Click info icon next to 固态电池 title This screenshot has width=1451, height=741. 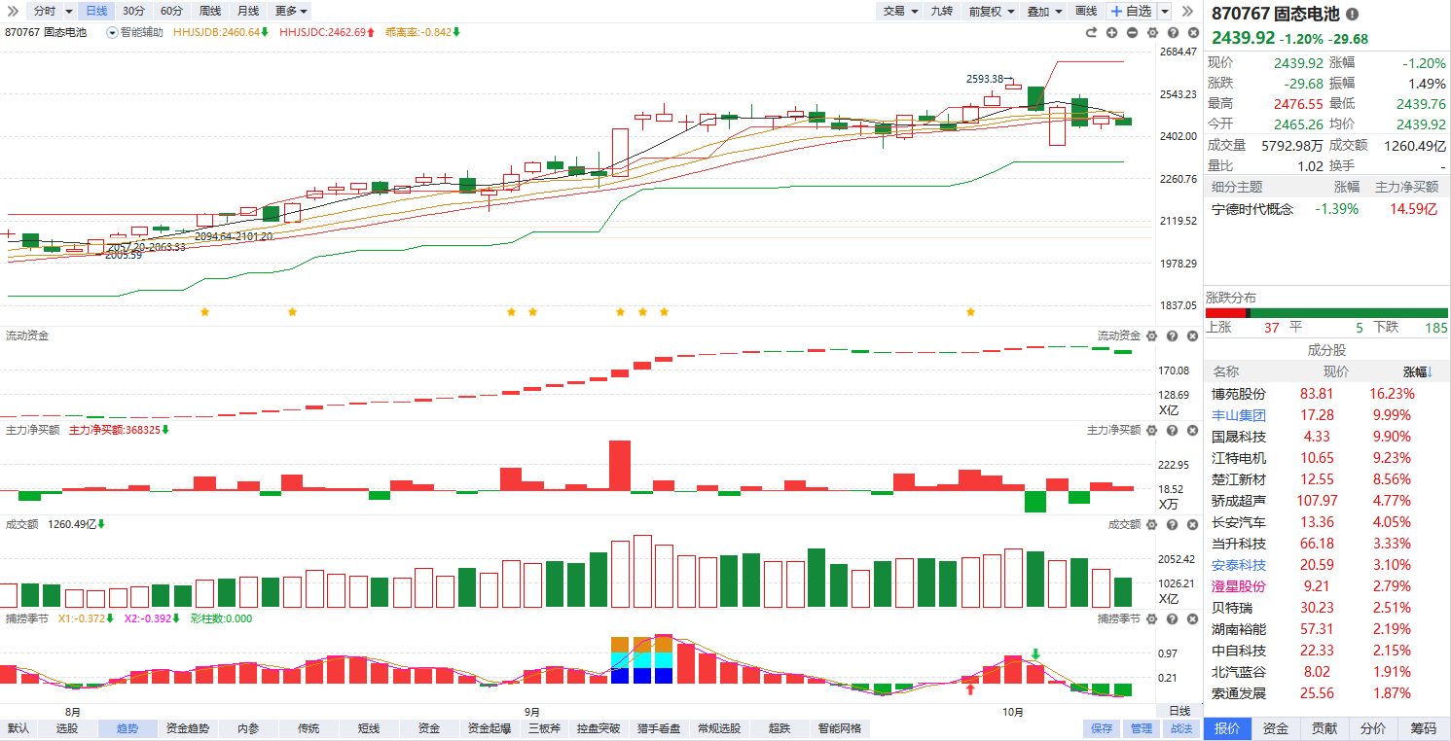[x=1353, y=15]
